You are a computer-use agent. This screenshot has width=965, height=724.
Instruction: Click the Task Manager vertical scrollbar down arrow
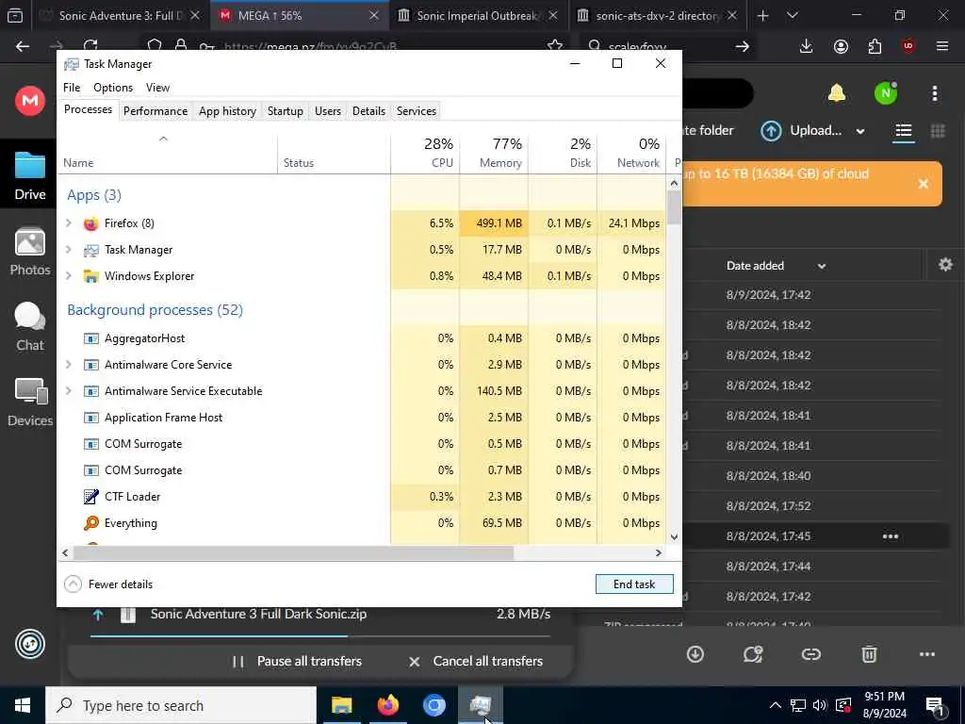point(674,536)
